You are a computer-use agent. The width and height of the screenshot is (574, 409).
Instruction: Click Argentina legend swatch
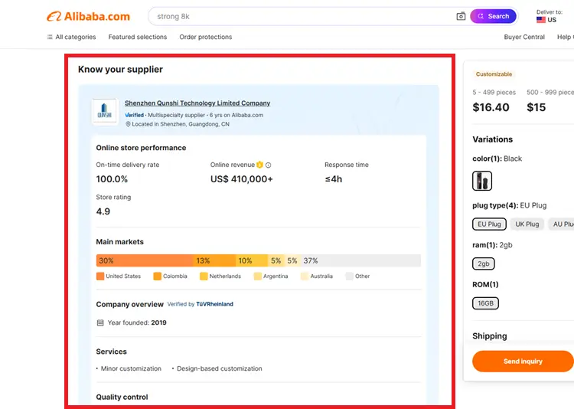point(258,276)
